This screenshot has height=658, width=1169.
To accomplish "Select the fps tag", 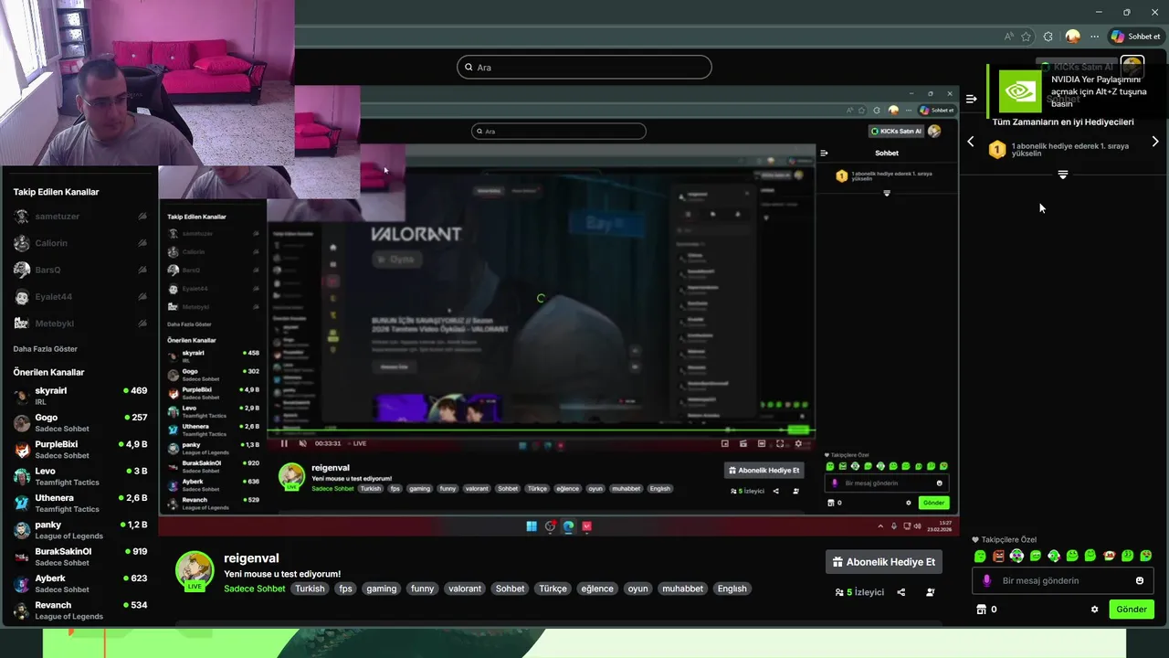I will [345, 589].
